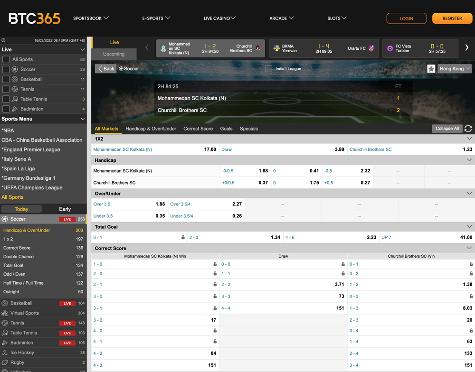Bet on Draw at 3.89 in 1X2

click(283, 149)
